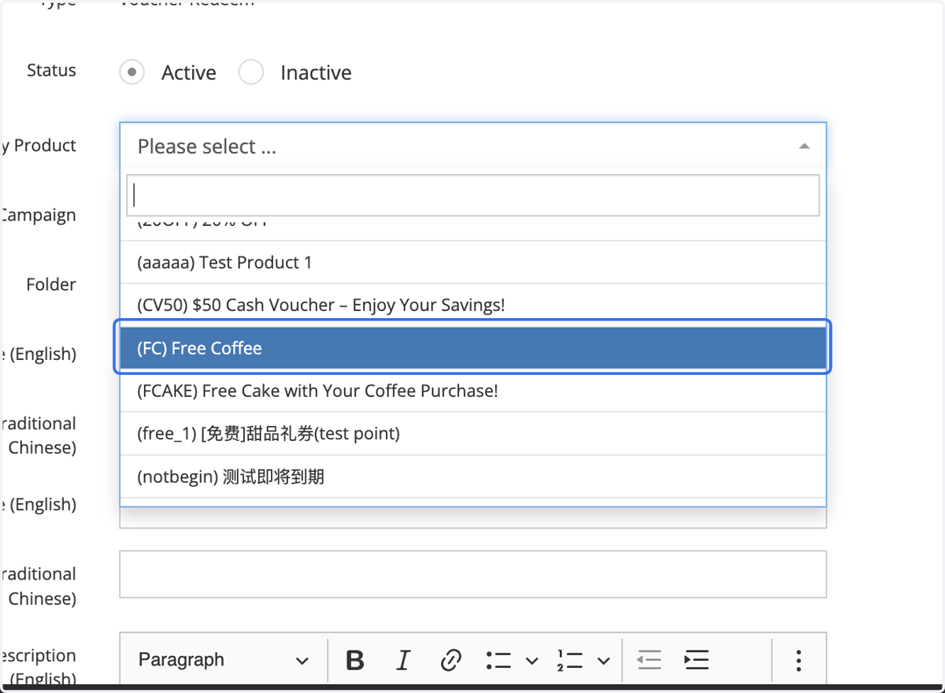Apply numbered list formatting
This screenshot has width=945, height=693.
click(569, 660)
